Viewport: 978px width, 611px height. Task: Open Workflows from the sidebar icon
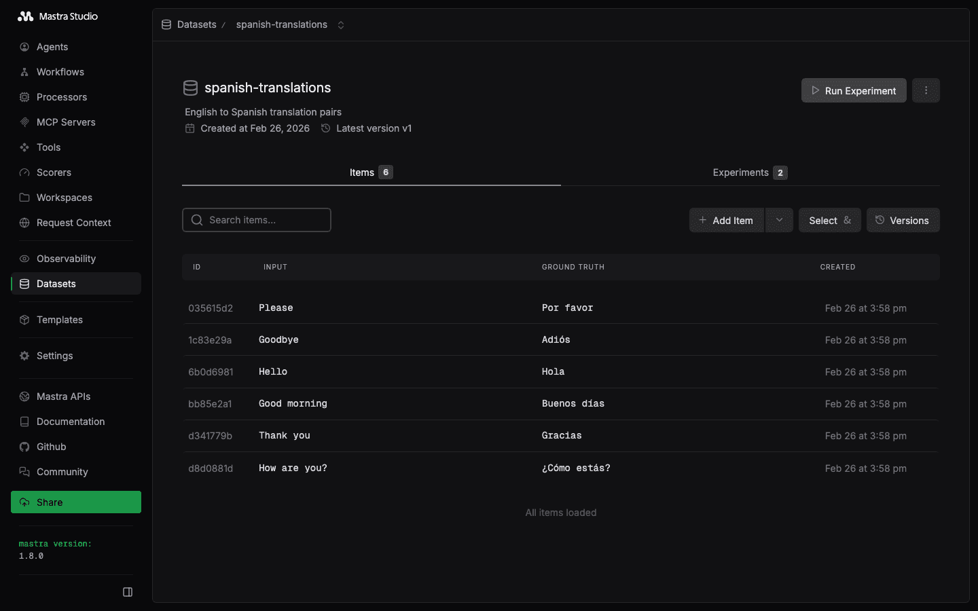[24, 72]
